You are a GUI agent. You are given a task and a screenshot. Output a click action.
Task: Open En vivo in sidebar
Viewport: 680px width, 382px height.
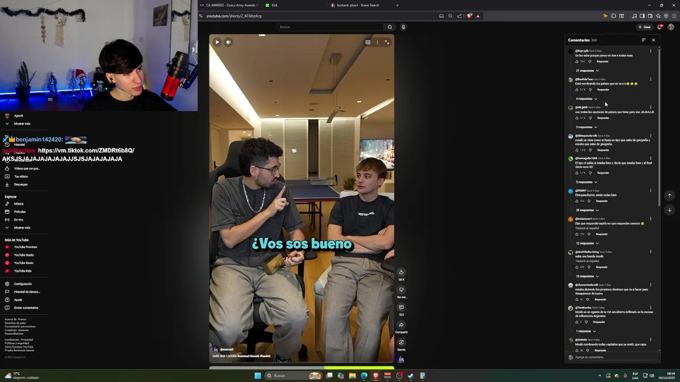pyautogui.click(x=19, y=220)
